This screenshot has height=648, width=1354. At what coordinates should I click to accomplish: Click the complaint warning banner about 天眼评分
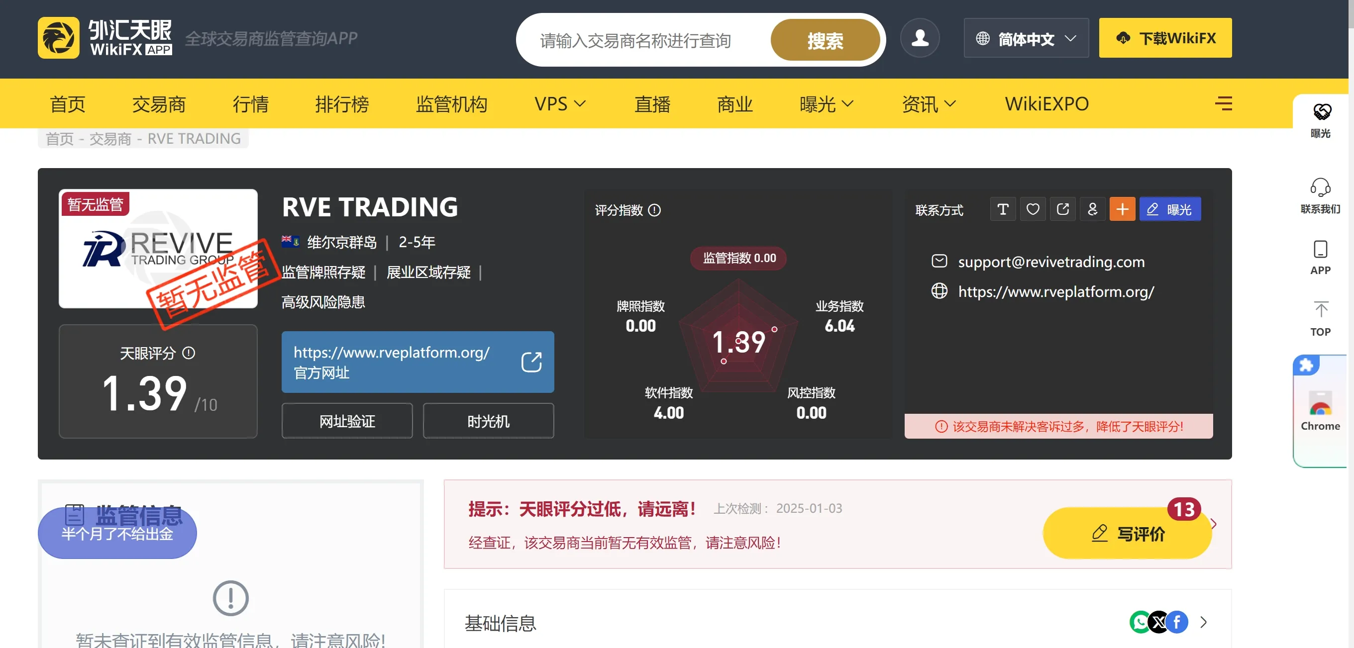[x=1058, y=426]
